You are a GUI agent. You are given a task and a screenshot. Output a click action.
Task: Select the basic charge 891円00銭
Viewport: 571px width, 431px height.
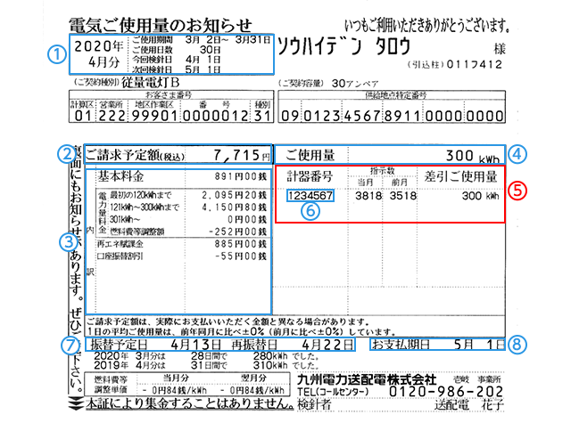[241, 176]
